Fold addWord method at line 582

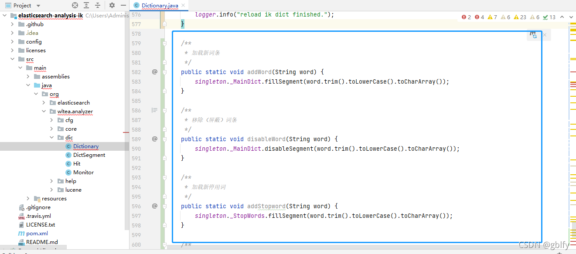click(x=164, y=72)
